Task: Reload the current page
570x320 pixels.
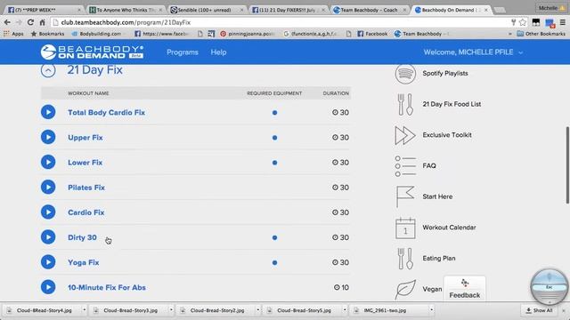Action: pos(30,22)
